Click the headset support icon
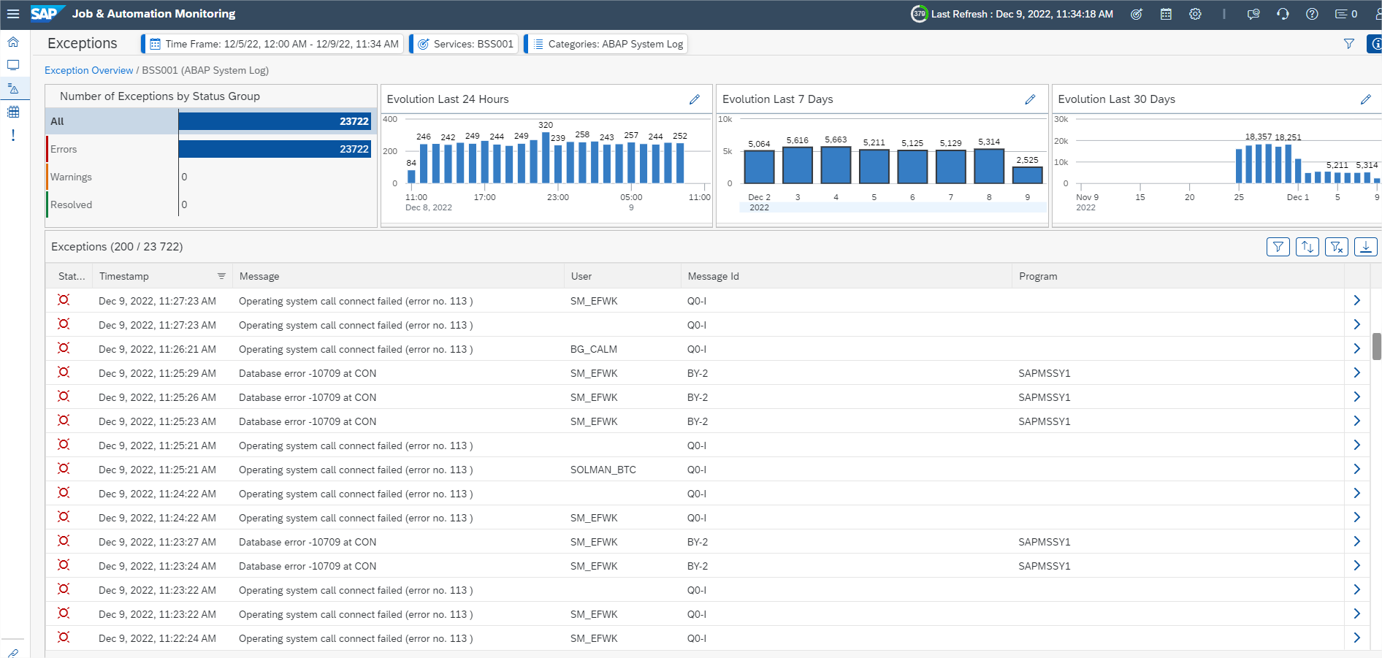The image size is (1382, 658). 1283,14
